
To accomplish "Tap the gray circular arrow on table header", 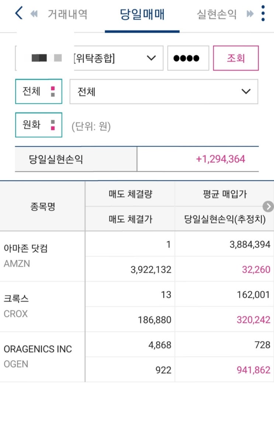I will click(269, 206).
